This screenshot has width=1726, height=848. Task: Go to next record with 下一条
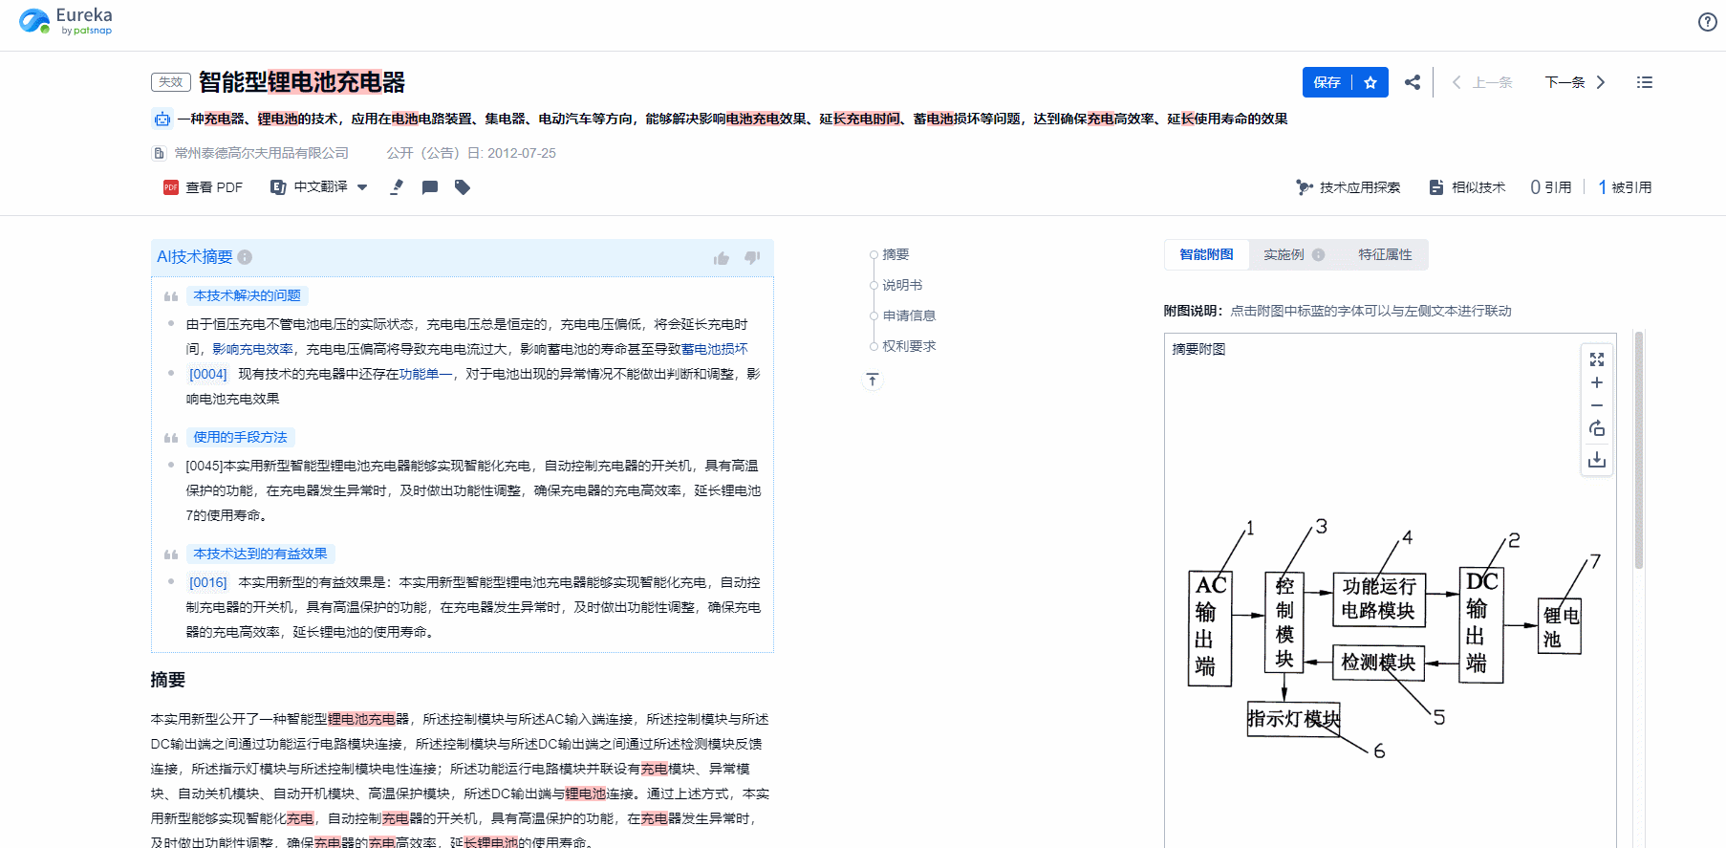1575,82
